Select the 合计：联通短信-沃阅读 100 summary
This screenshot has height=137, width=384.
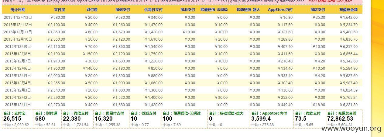[184, 119]
